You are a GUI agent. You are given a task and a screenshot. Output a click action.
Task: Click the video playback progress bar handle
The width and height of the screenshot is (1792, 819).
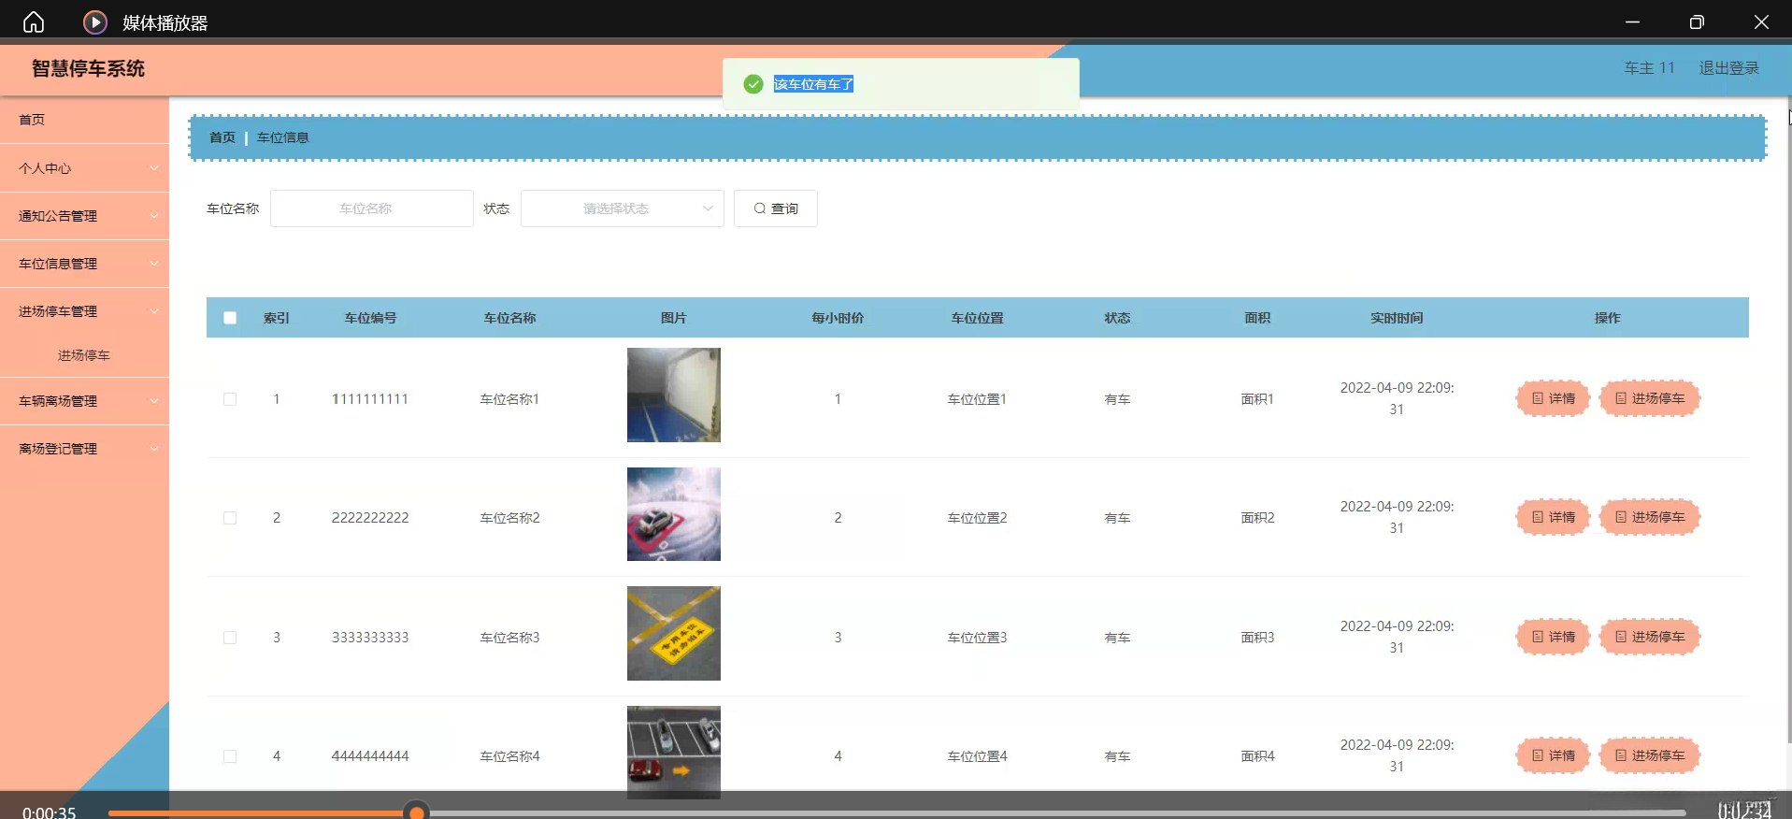417,812
